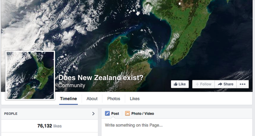
Task: Open the About tab
Action: pos(92,99)
